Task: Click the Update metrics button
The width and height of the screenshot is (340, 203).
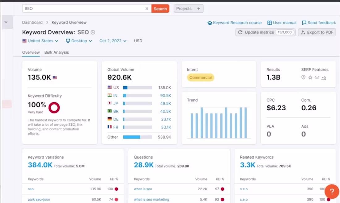Action: coord(266,32)
